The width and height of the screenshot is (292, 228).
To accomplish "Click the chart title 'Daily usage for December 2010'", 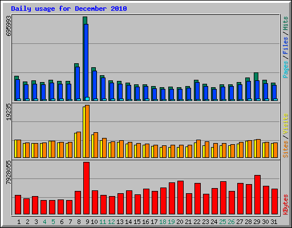I will (69, 9).
